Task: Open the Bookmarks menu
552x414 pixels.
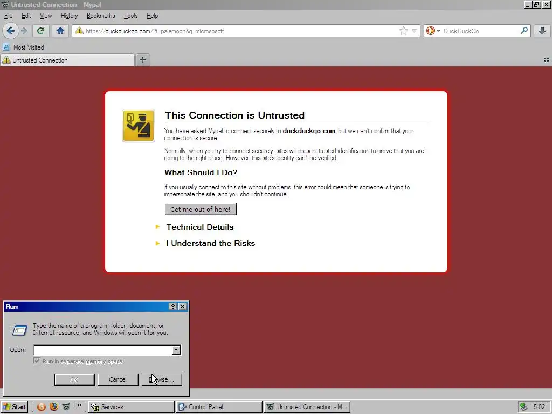Action: (x=101, y=16)
